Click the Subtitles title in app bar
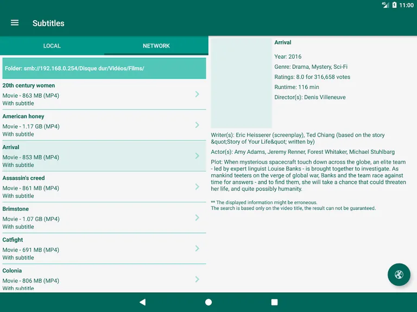 coord(48,23)
